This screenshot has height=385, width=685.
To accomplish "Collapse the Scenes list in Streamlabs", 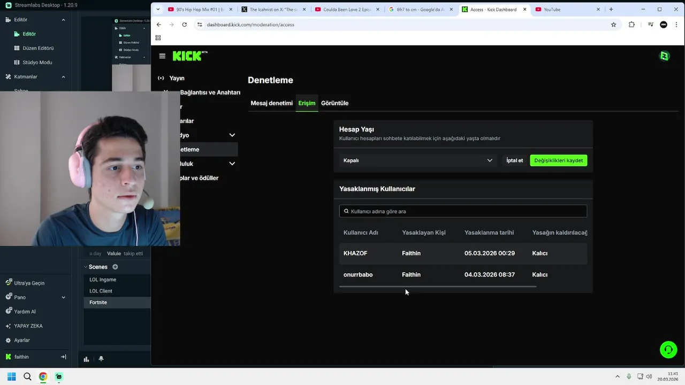I will pyautogui.click(x=85, y=267).
